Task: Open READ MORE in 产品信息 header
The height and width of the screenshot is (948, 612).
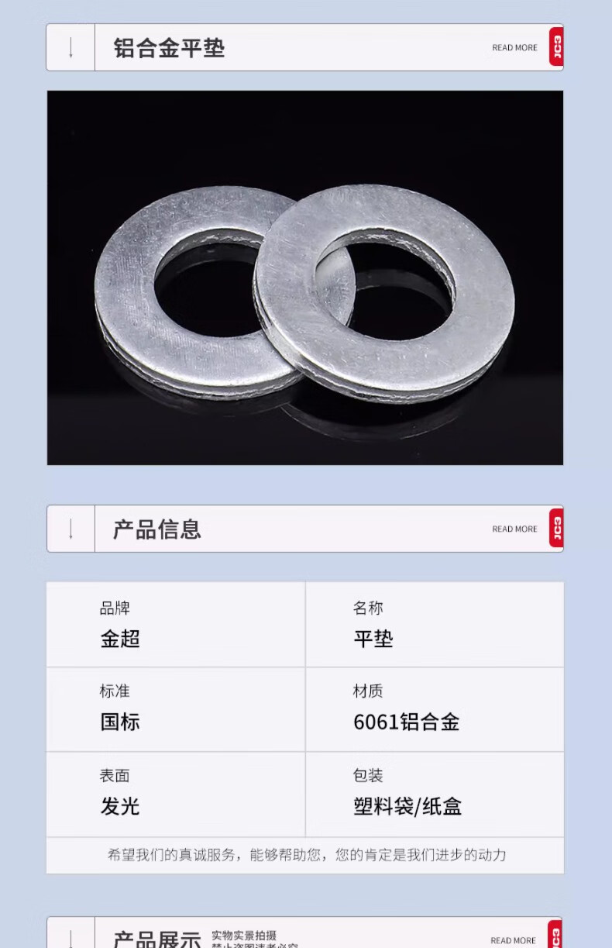Action: tap(514, 529)
